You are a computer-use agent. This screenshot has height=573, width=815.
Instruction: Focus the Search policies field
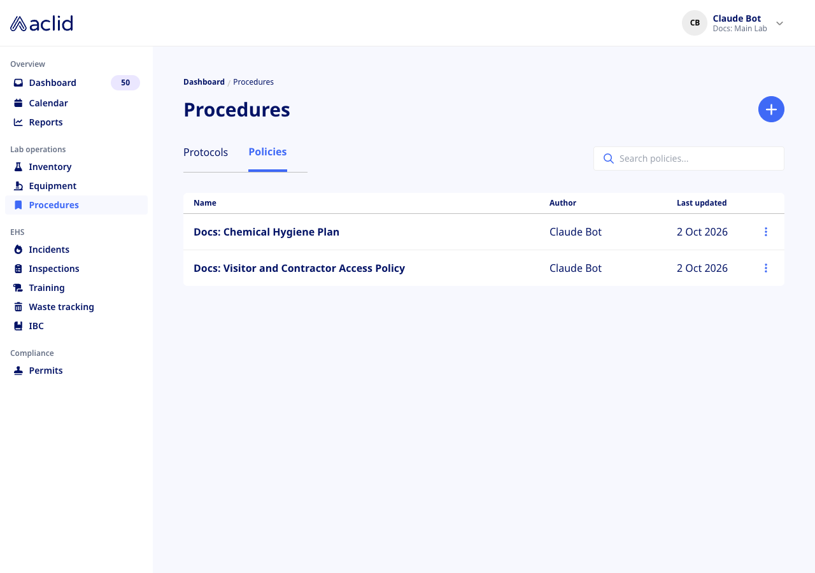pyautogui.click(x=689, y=159)
